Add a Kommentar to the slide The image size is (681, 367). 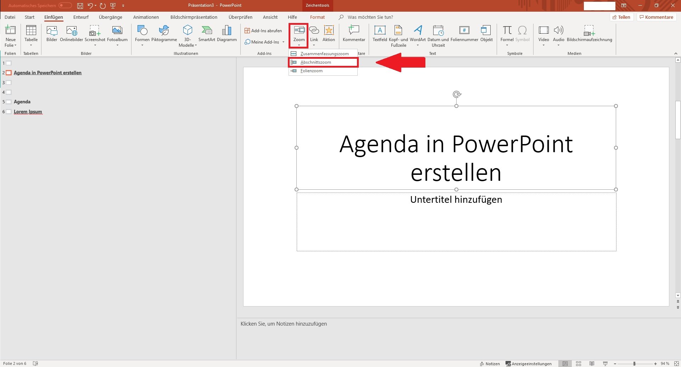(x=354, y=34)
